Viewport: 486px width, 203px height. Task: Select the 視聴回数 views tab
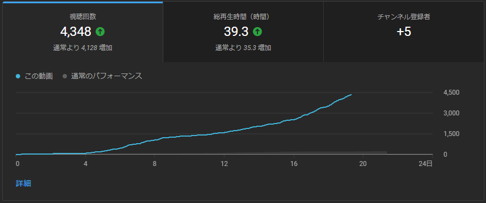pyautogui.click(x=82, y=32)
